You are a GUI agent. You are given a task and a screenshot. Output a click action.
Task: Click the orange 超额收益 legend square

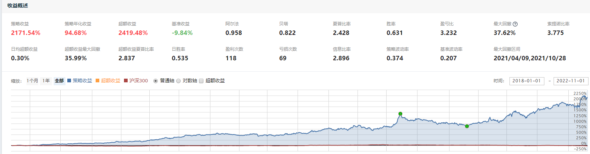(97, 80)
